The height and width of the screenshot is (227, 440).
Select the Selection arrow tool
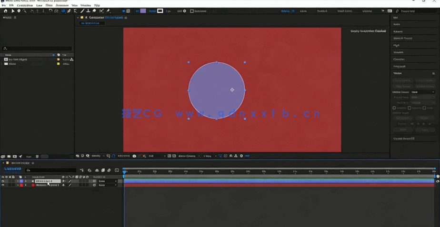pyautogui.click(x=13, y=10)
